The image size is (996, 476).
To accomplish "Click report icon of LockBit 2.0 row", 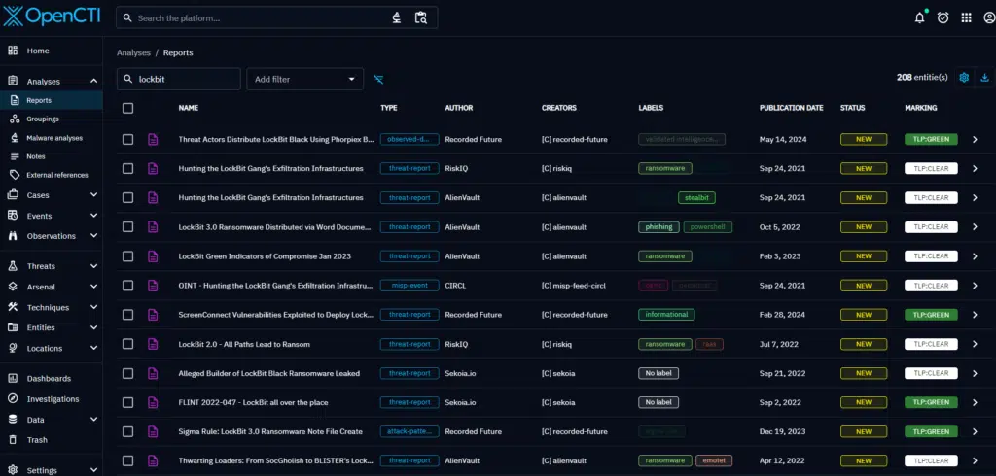I will coord(153,344).
